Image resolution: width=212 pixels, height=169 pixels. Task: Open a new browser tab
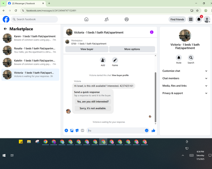[x=49, y=3]
